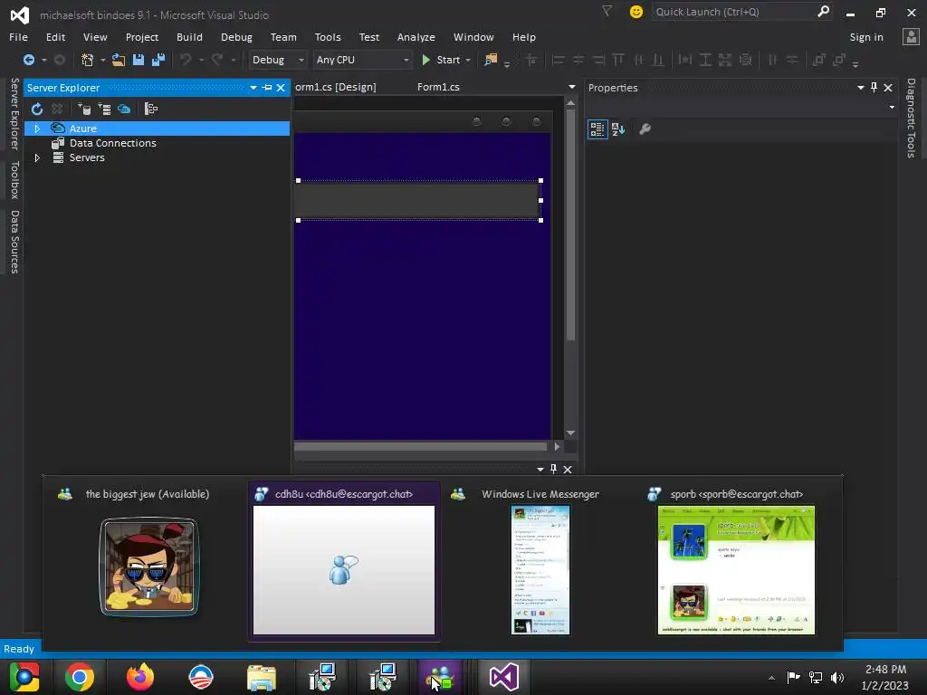Toggle Categorized view in Properties panel

tap(597, 129)
